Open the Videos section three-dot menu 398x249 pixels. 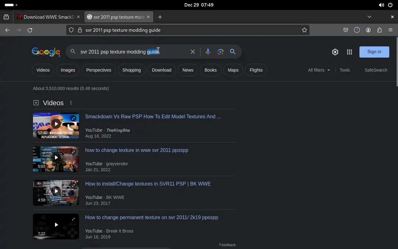tap(71, 103)
